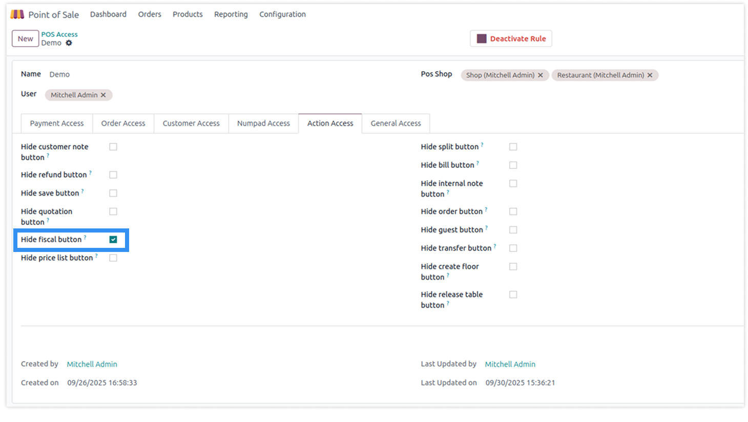Screen dimensions: 748x422
Task: Open the Reporting menu
Action: (231, 14)
